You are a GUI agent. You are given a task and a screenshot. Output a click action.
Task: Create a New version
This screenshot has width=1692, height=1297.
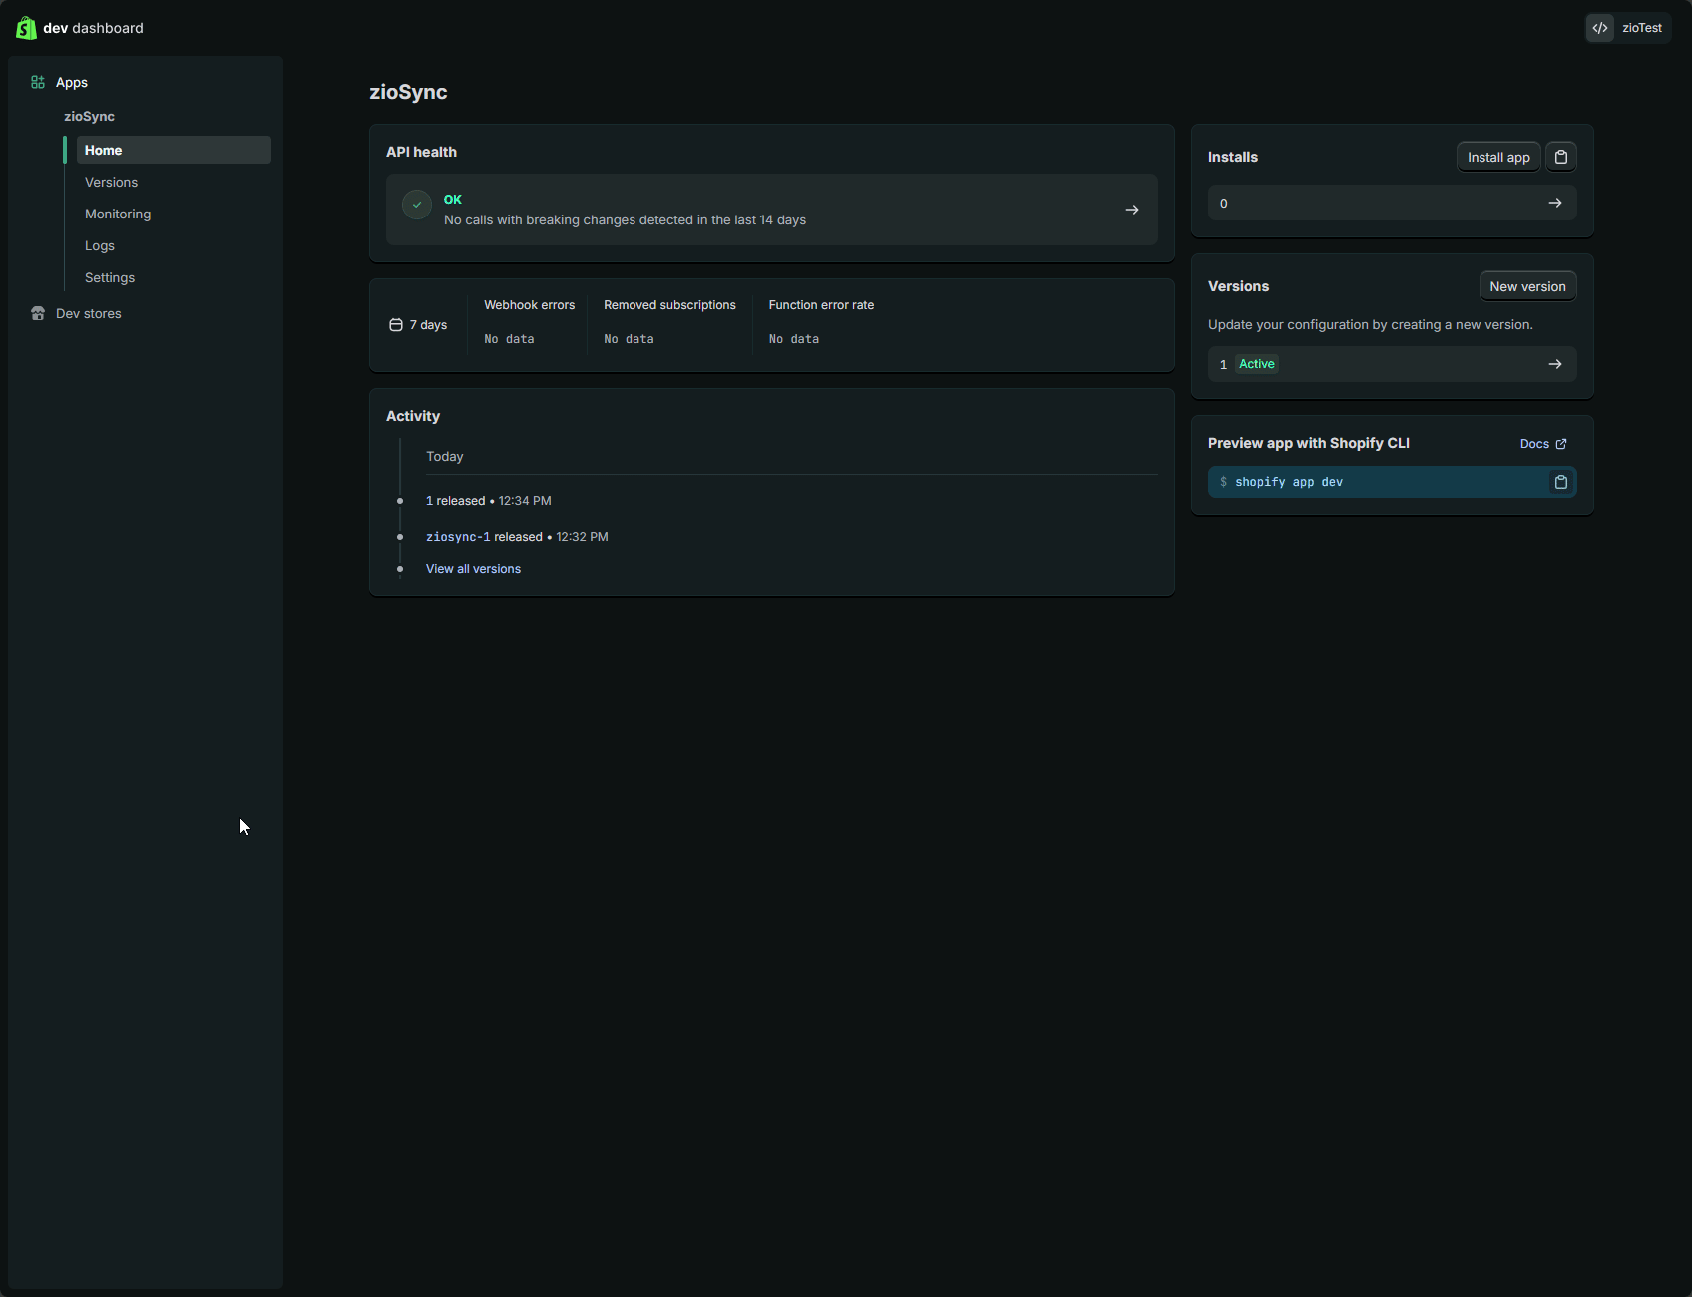pos(1527,286)
